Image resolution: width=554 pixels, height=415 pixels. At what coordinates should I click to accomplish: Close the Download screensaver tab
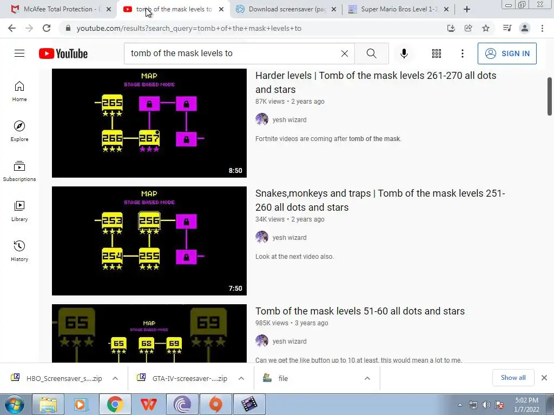[x=333, y=9]
